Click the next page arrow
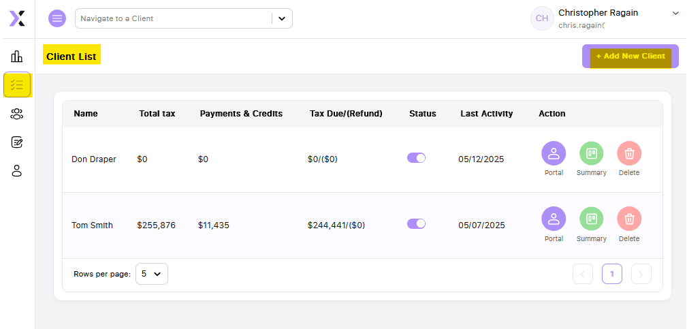The width and height of the screenshot is (687, 329). pyautogui.click(x=641, y=275)
